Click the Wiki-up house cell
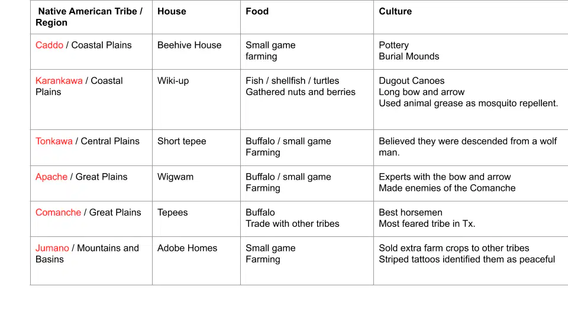 [x=196, y=99]
